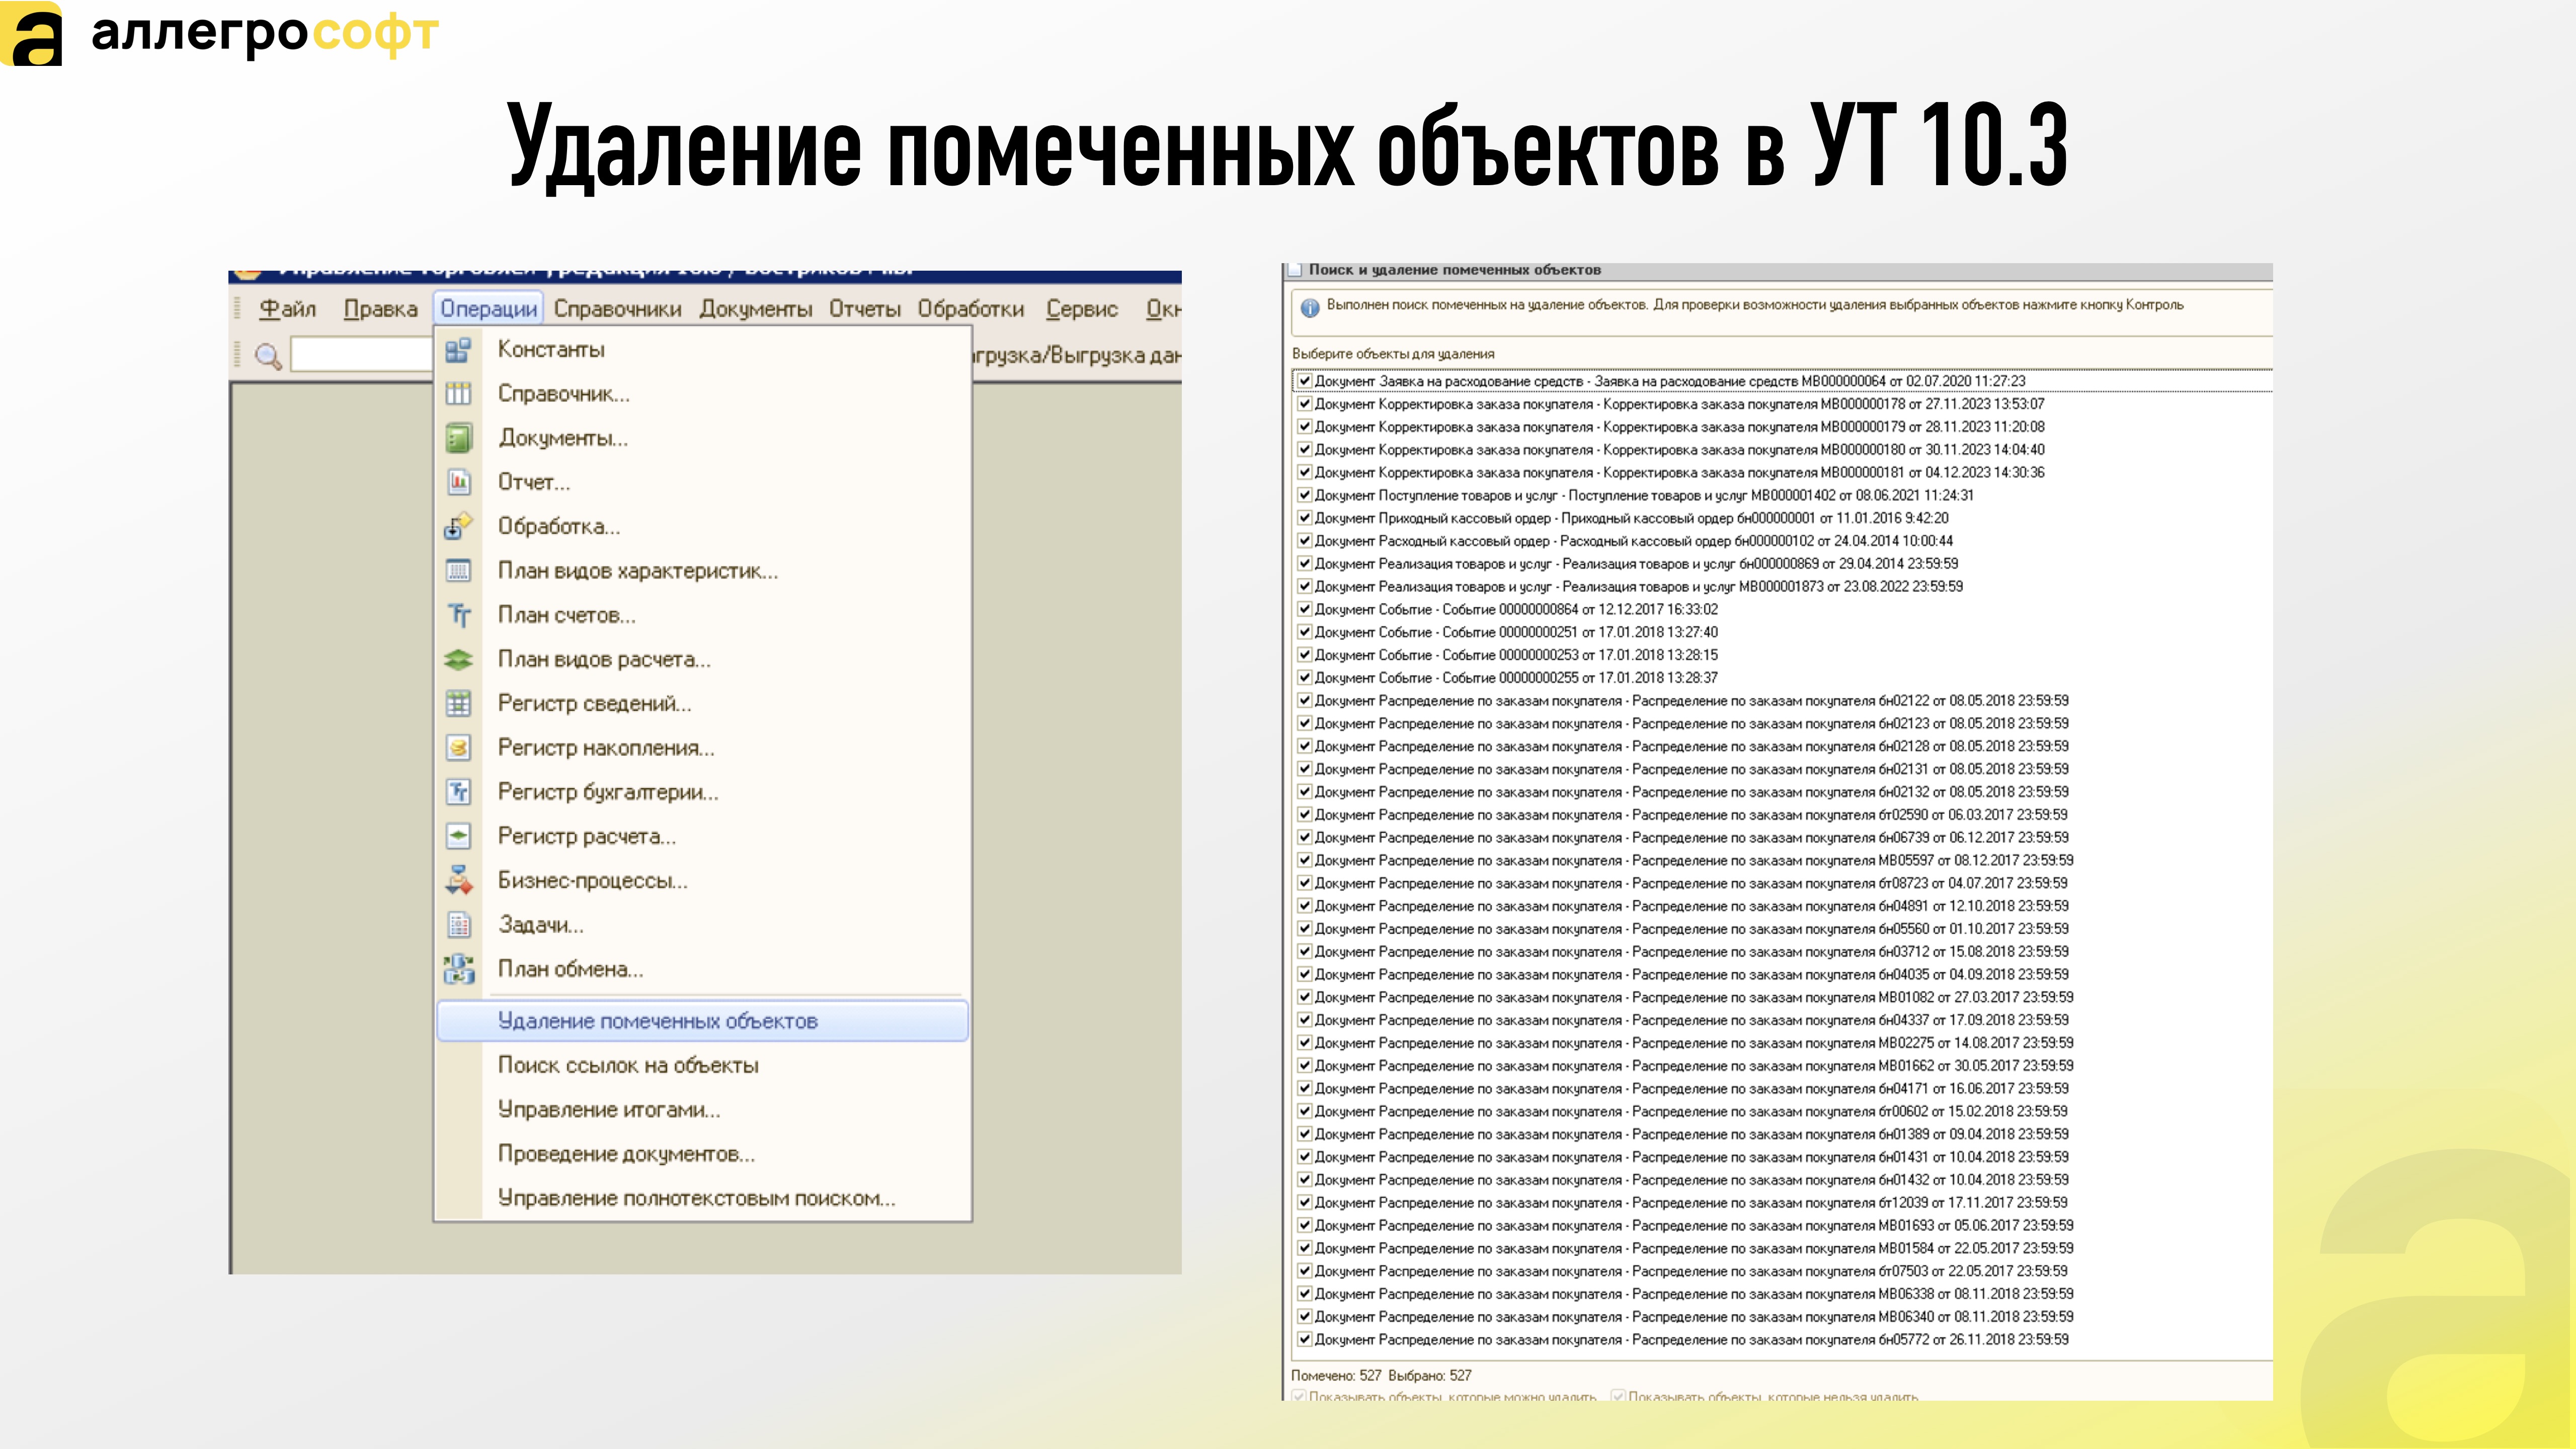
Task: Click the Регистр бухгалтерии icon
Action: [x=458, y=792]
